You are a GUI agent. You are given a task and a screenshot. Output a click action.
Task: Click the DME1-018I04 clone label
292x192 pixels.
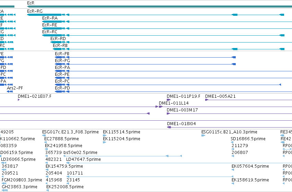point(182,124)
